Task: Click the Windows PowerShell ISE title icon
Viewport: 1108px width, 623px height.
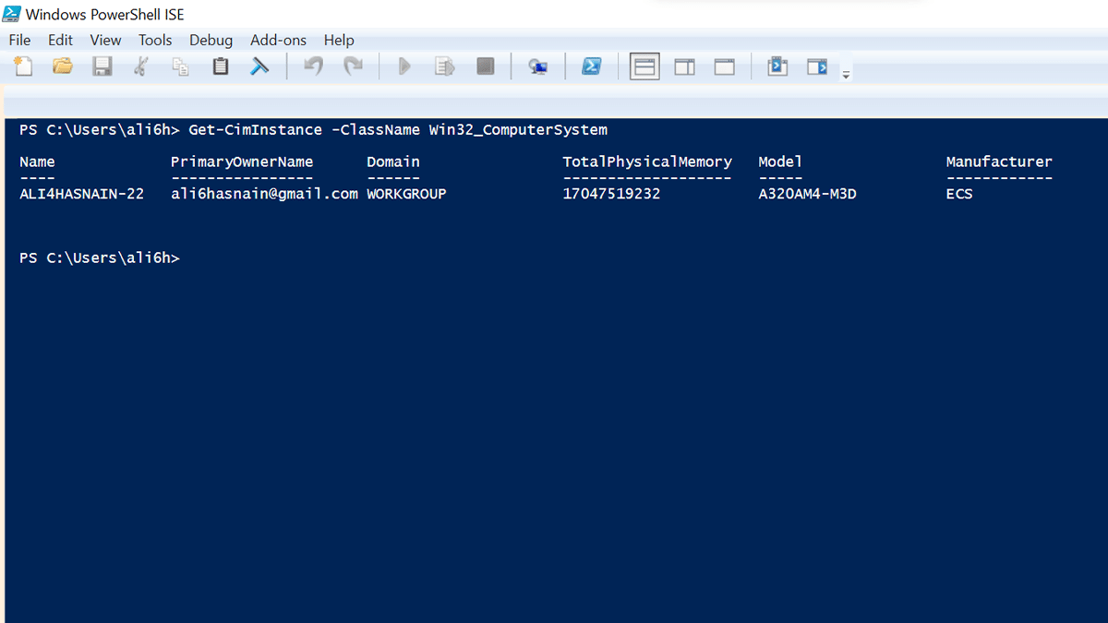Action: (12, 14)
